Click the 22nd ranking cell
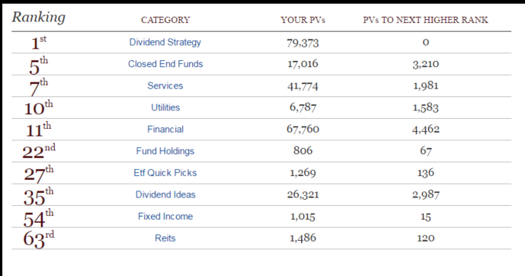This screenshot has height=276, width=525. click(x=39, y=151)
